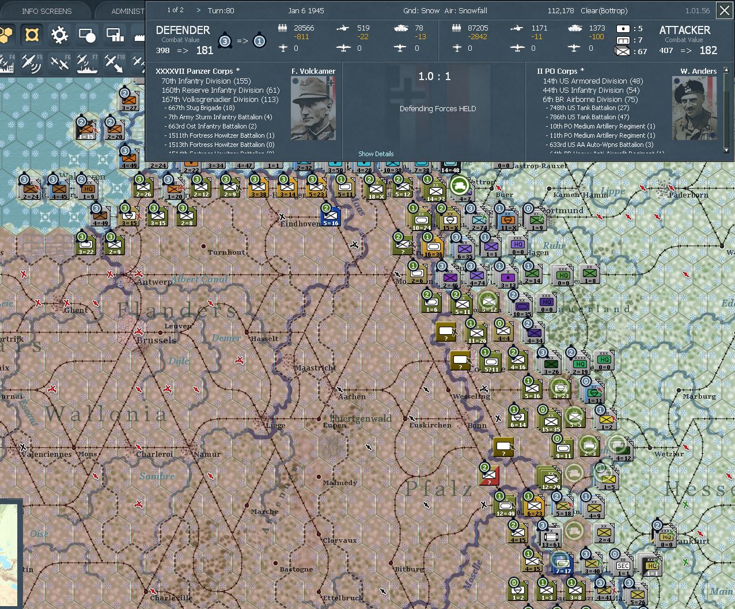This screenshot has height=609, width=735.
Task: Open the ADMINIST tab
Action: 121,11
